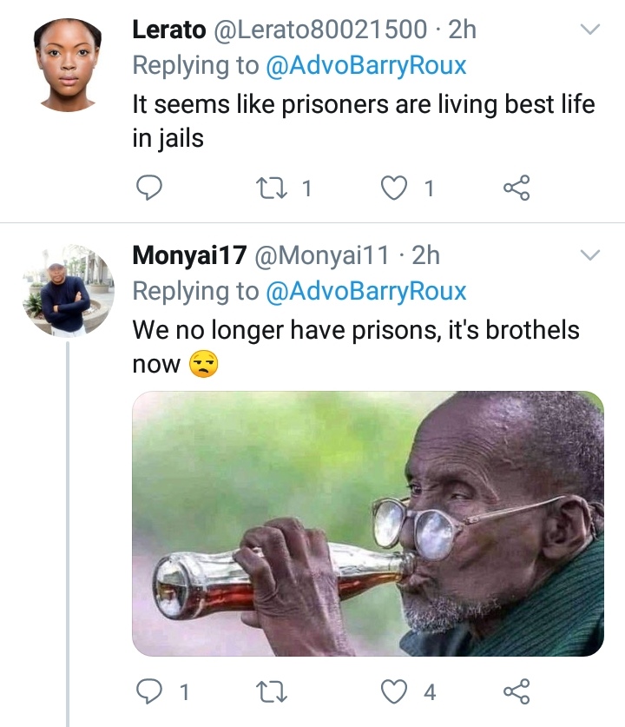Open Lerato's display name
The height and width of the screenshot is (727, 625).
(168, 30)
